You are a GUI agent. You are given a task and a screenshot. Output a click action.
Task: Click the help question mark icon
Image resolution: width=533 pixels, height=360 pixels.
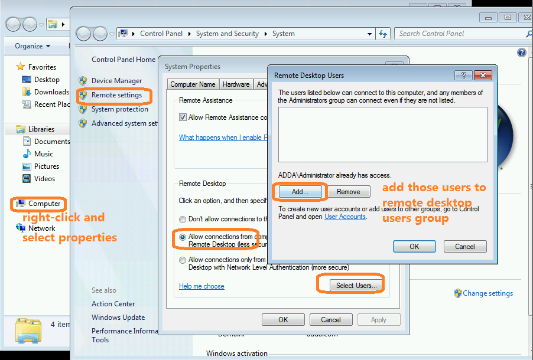point(522,53)
